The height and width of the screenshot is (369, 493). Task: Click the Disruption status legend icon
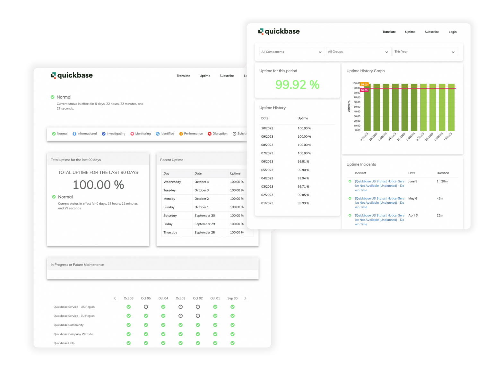coord(210,134)
